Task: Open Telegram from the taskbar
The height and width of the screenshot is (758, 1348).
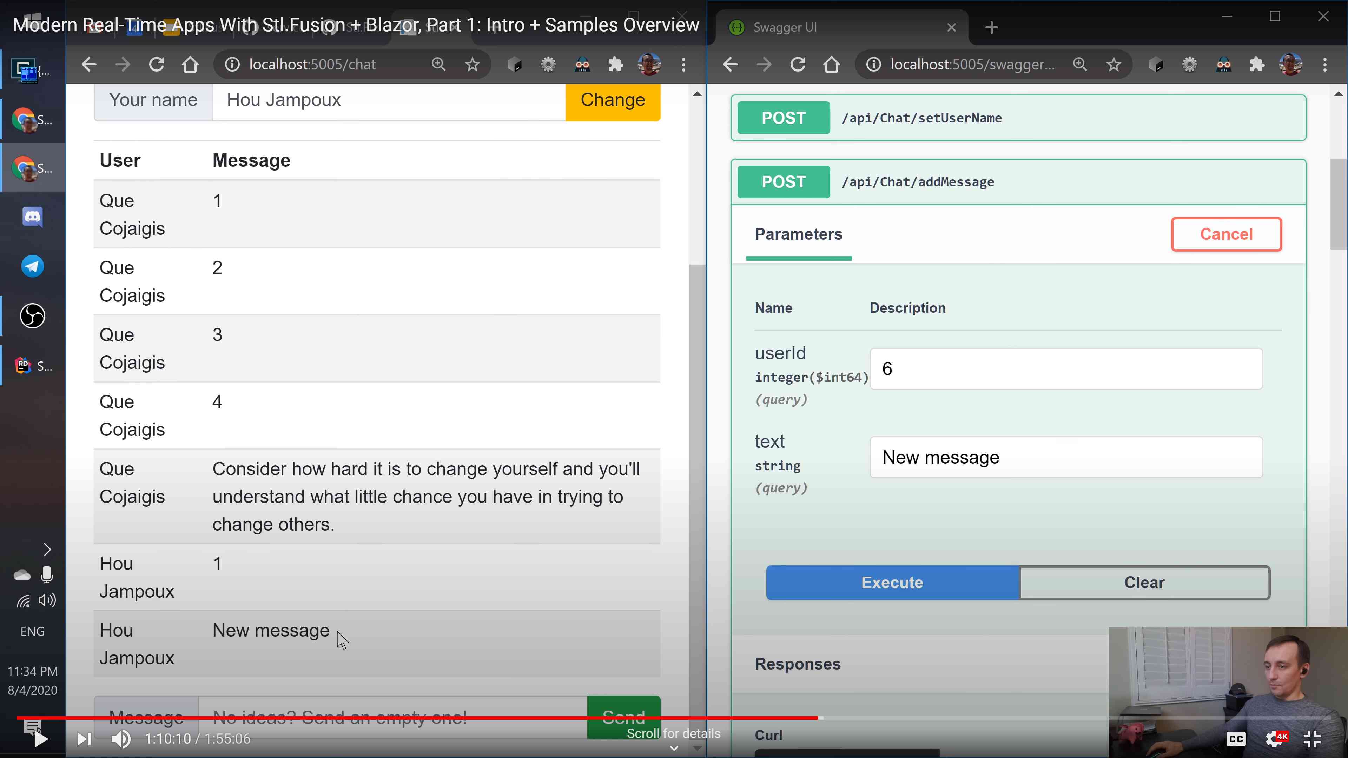Action: point(32,266)
